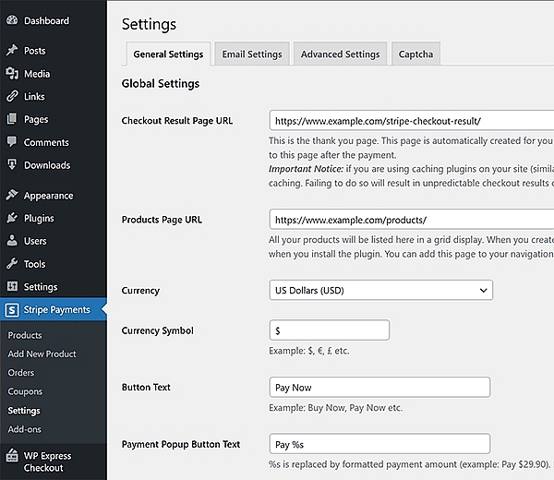554x480 pixels.
Task: Switch to the Email Settings tab
Action: coord(252,54)
